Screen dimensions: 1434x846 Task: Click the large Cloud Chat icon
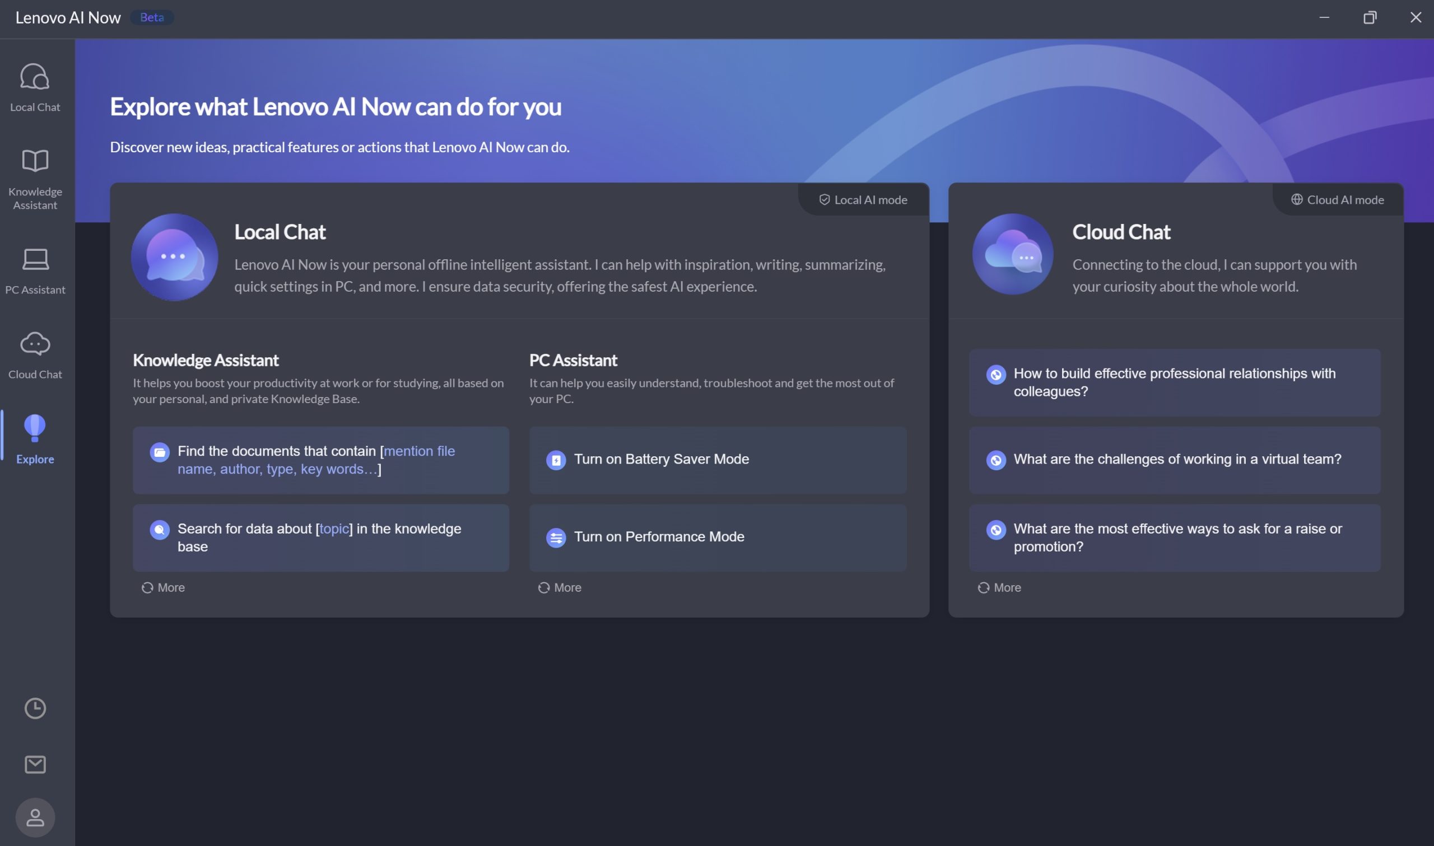coord(1012,255)
